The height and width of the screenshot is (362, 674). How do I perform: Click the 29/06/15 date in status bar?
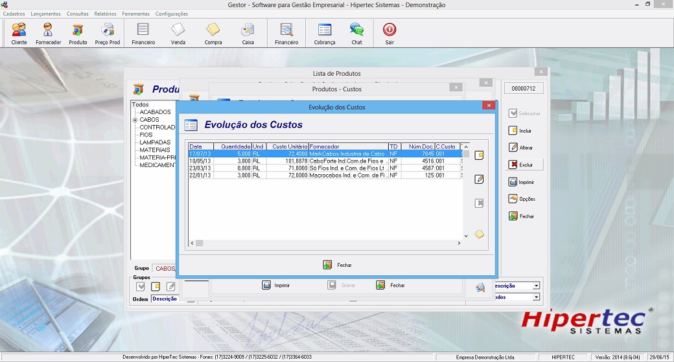tap(659, 357)
